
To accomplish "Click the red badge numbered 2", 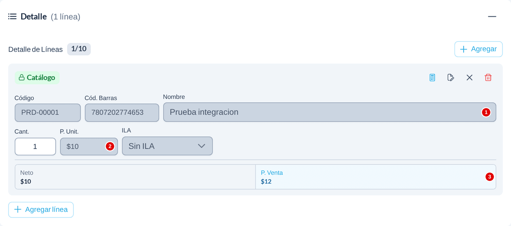I will [110, 146].
